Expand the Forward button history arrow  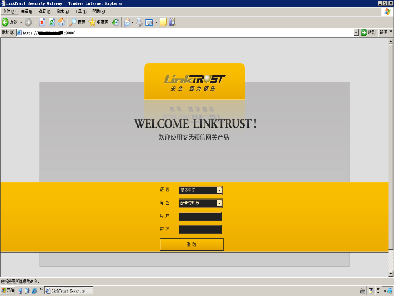(x=35, y=22)
